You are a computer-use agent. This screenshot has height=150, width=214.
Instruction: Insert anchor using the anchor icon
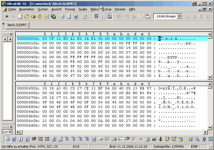tap(161, 139)
